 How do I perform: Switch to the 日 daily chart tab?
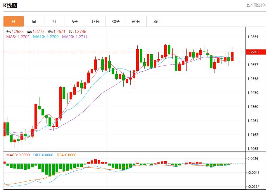click(x=13, y=22)
